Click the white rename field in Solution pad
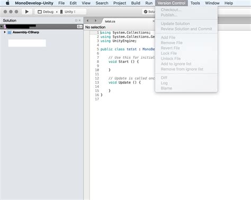The height and width of the screenshot is (200, 251). pos(27,43)
